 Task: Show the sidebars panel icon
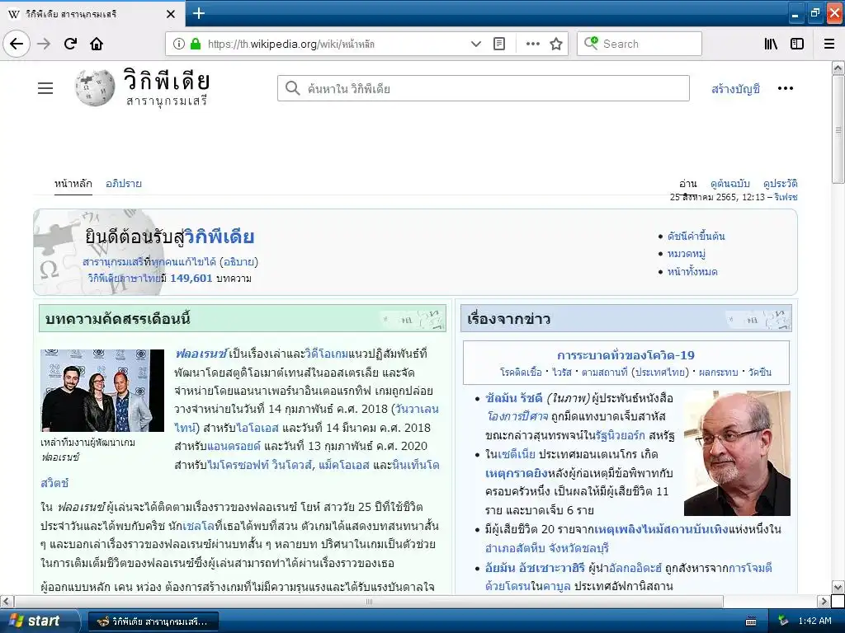point(797,44)
